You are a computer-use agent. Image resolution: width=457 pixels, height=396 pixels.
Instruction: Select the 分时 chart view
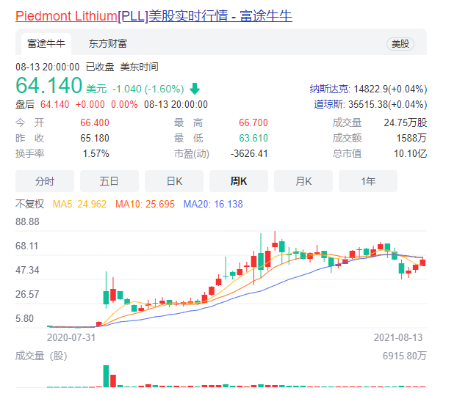pos(45,181)
